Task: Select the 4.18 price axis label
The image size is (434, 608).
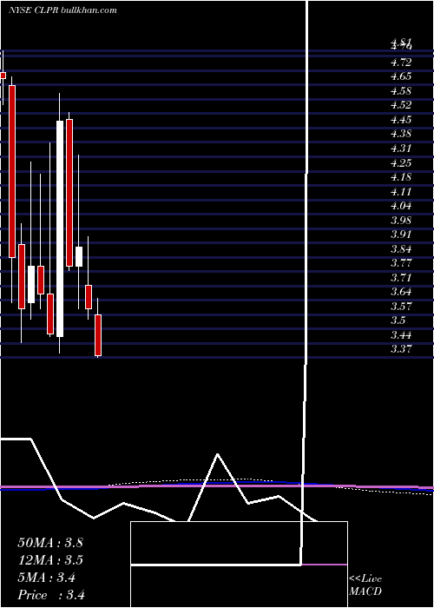Action: click(401, 177)
